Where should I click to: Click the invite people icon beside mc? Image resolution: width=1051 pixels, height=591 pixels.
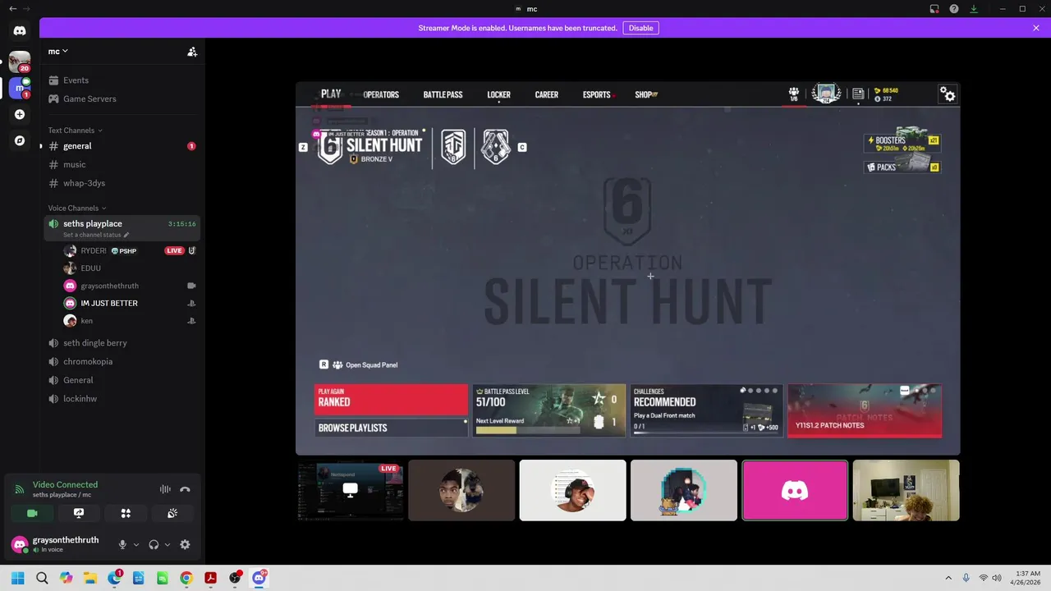[x=192, y=52]
